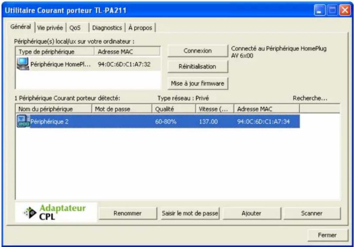
Task: Click the Mot de passe column header
Action: (x=122, y=109)
